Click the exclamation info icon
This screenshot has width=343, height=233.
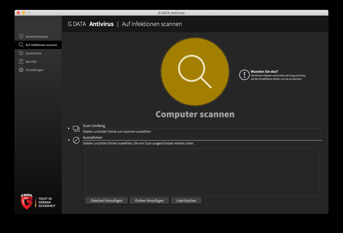point(244,75)
